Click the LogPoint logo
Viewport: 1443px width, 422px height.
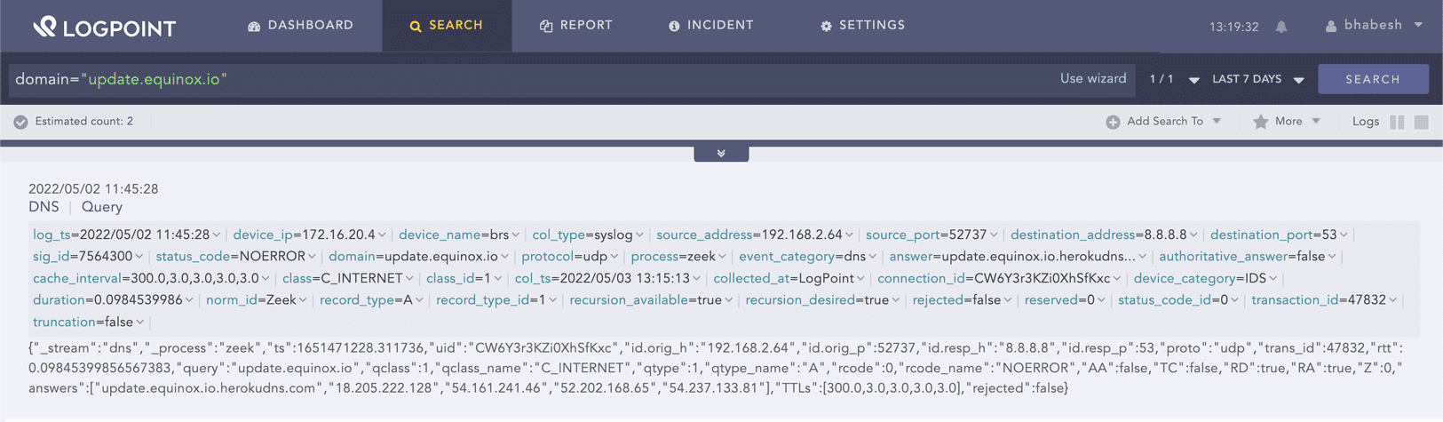point(104,27)
